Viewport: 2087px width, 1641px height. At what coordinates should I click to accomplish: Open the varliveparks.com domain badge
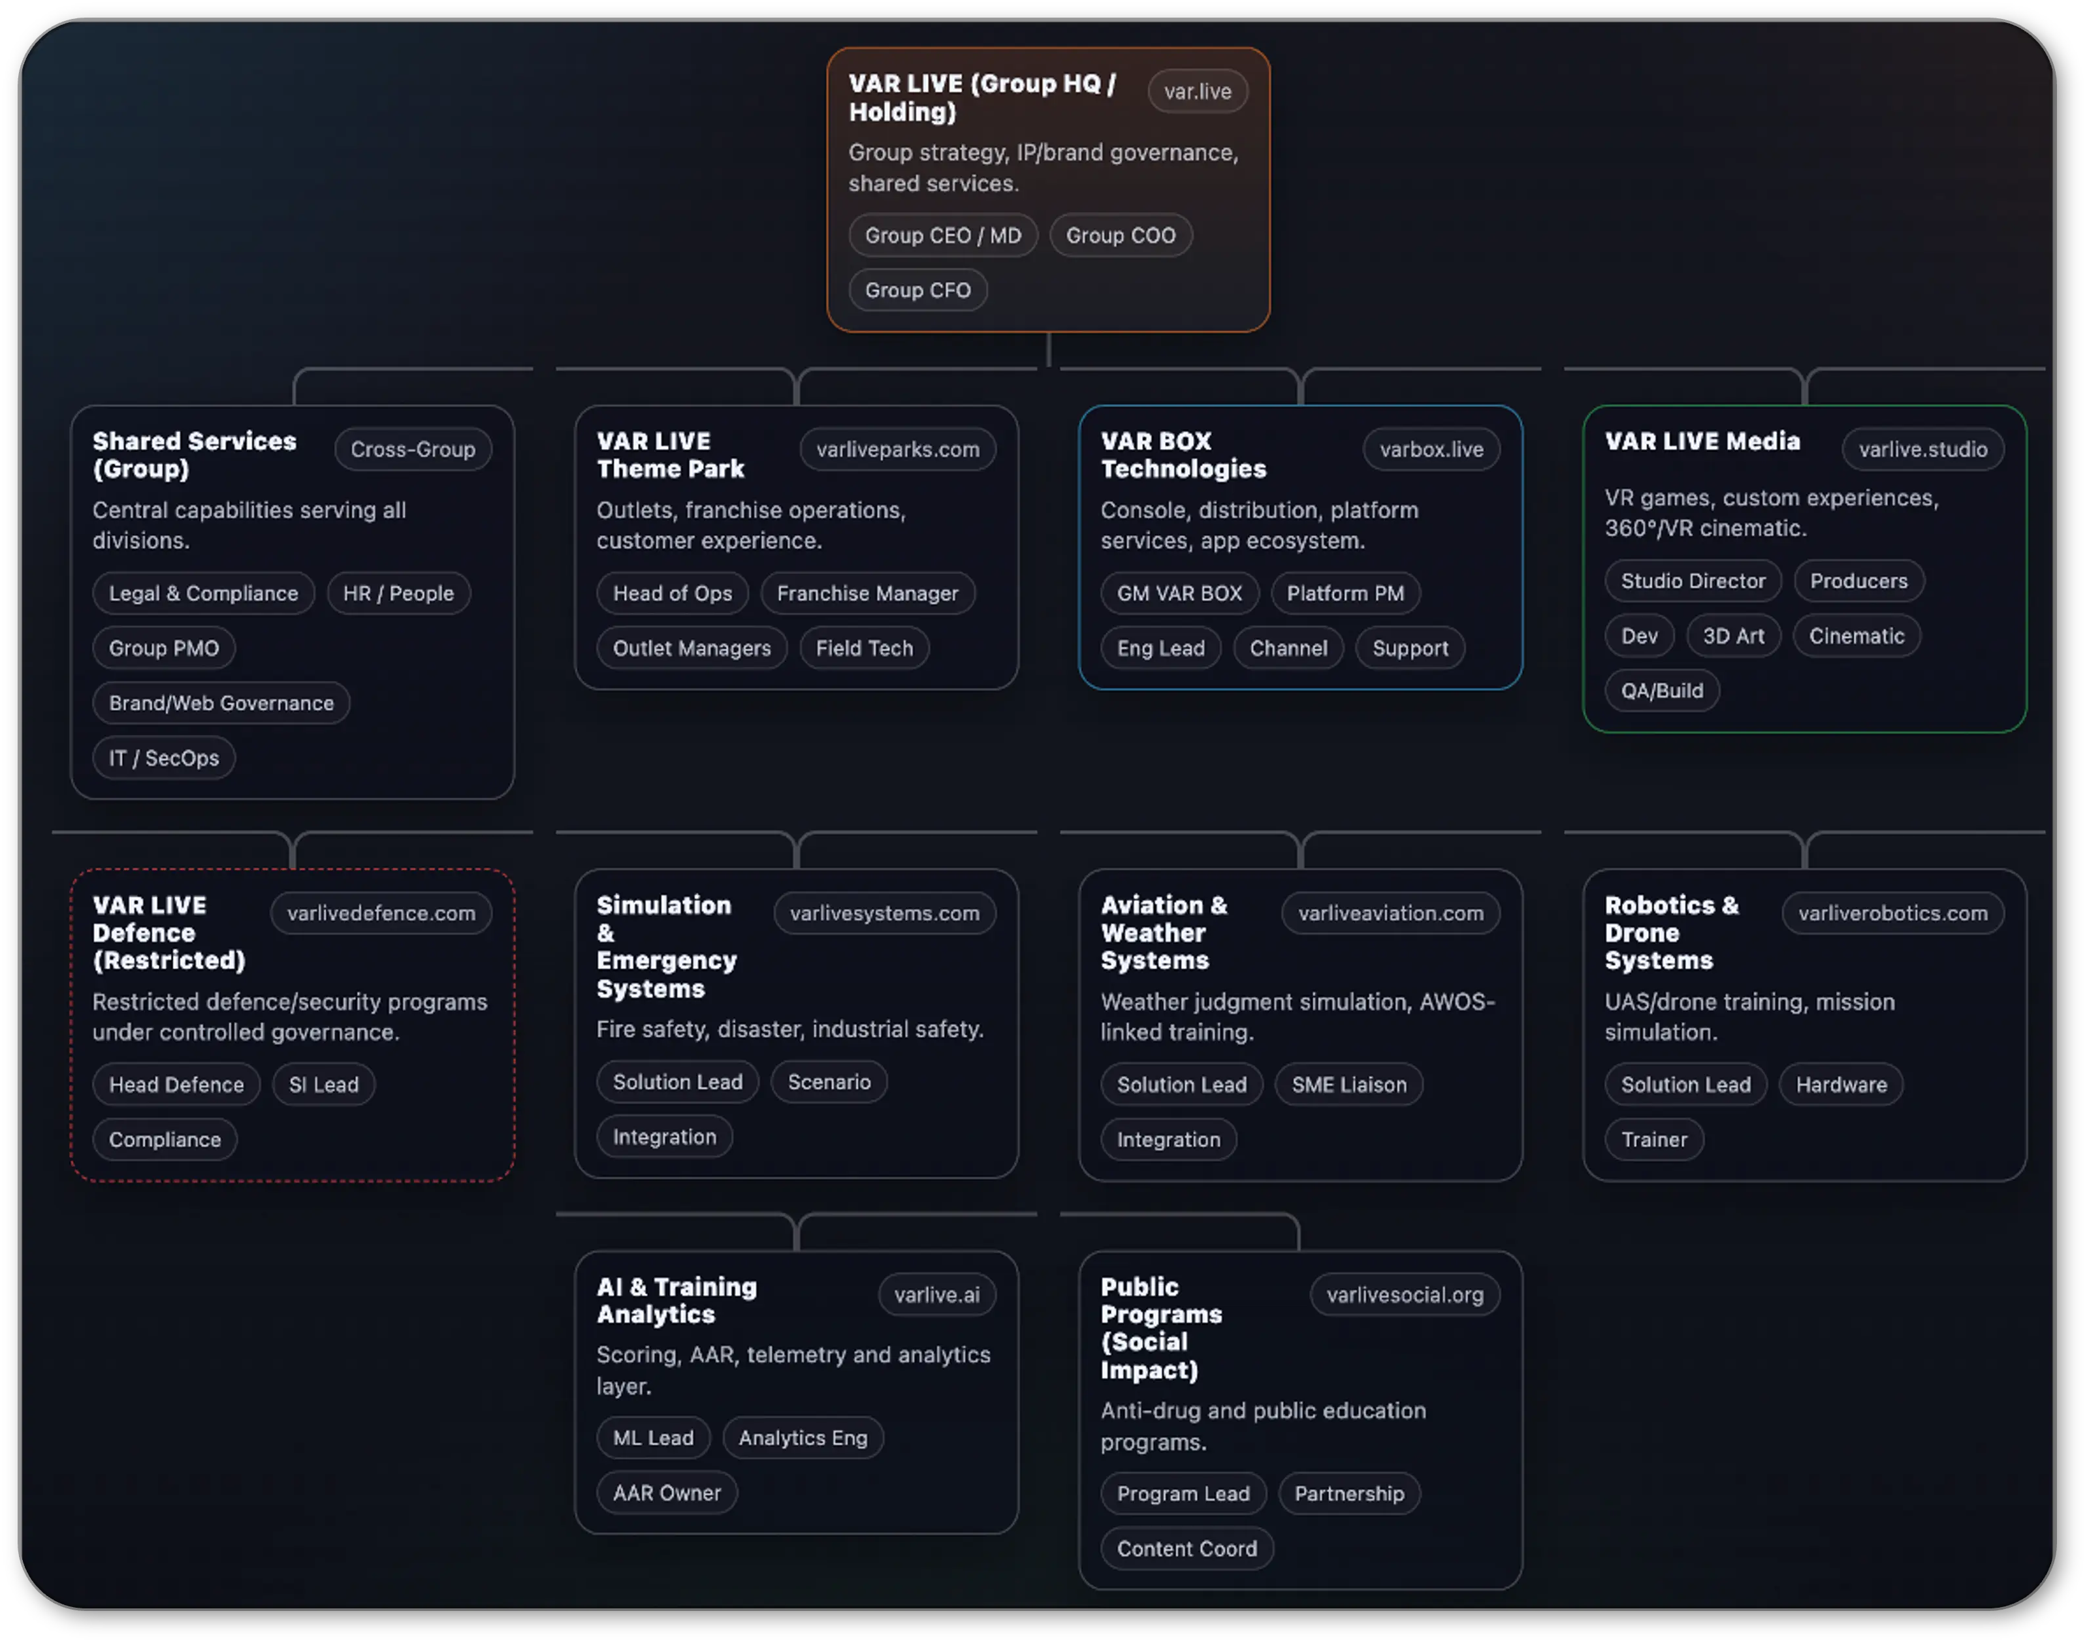coord(898,450)
